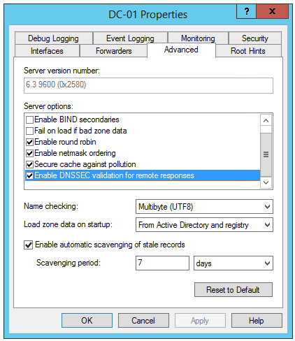Select the Enable BIND secondaries text
This screenshot has width=295, height=341.
[x=77, y=119]
